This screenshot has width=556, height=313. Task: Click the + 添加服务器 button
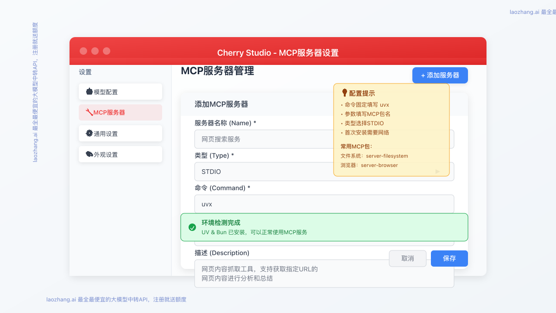click(440, 75)
